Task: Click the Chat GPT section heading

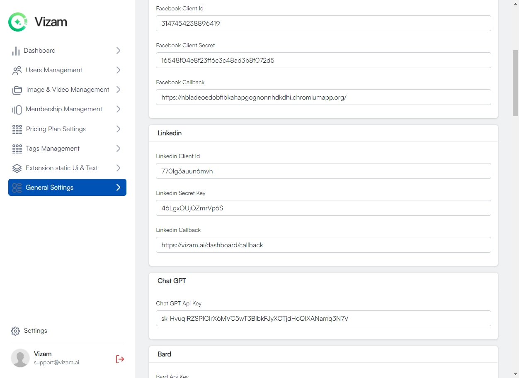Action: point(172,281)
